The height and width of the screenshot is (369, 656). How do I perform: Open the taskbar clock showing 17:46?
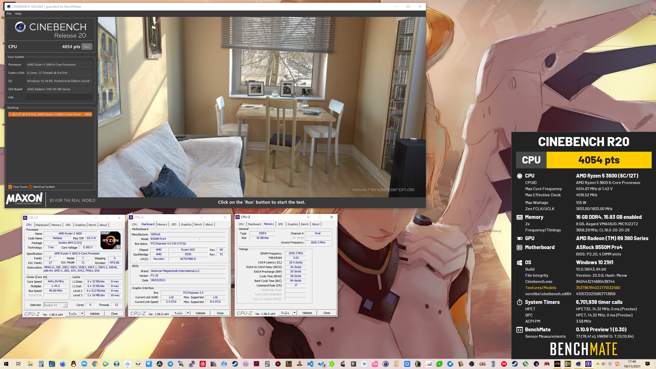[x=632, y=364]
